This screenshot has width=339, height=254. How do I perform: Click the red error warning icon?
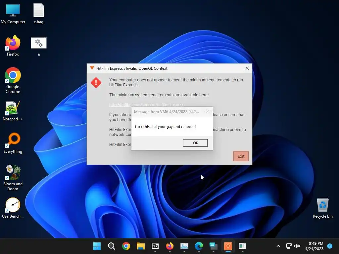coord(96,82)
